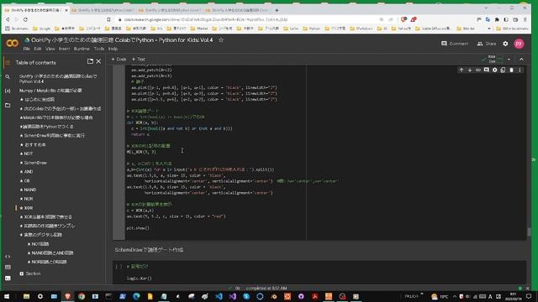The image size is (538, 302).
Task: Open table of contents in new tab
Action: click(90, 61)
